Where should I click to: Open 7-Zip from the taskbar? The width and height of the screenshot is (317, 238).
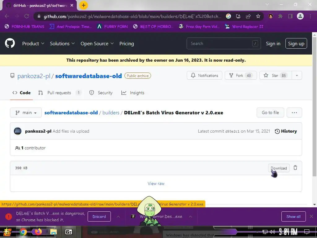68,232
